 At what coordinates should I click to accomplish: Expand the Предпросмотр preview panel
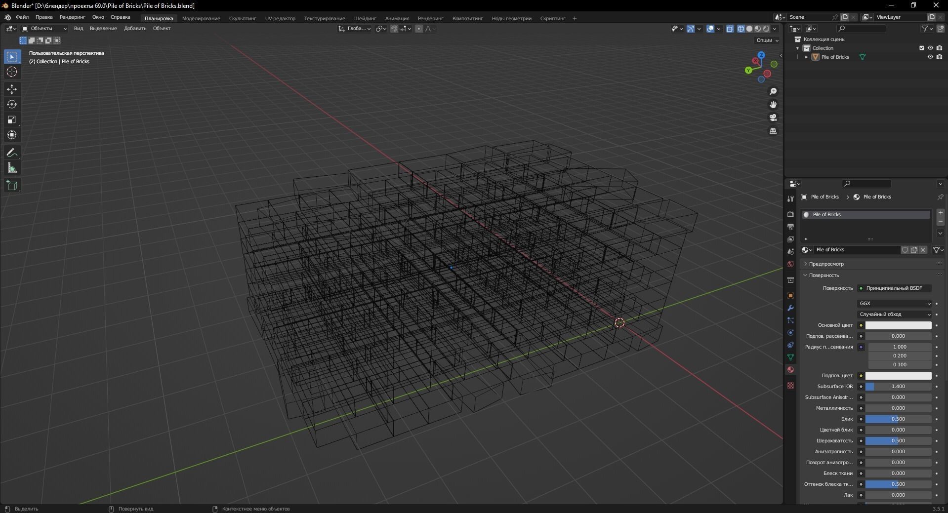pyautogui.click(x=826, y=264)
